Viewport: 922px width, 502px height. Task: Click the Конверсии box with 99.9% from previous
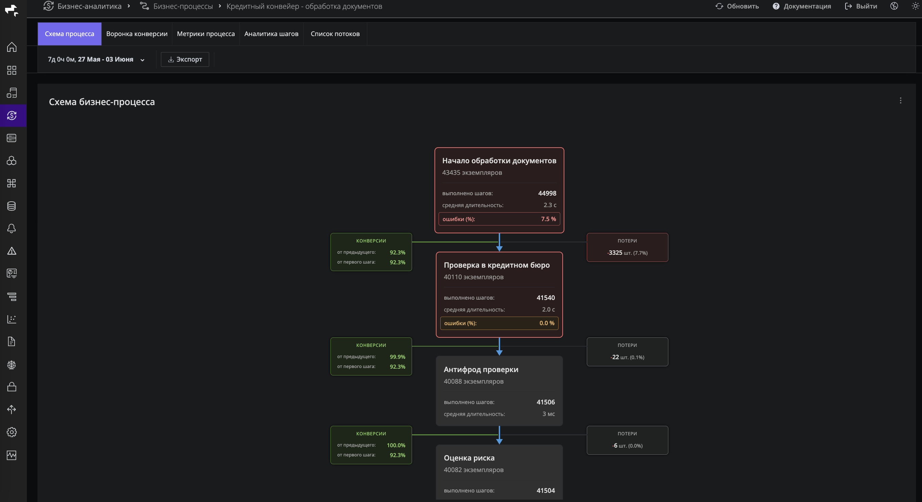pyautogui.click(x=371, y=356)
